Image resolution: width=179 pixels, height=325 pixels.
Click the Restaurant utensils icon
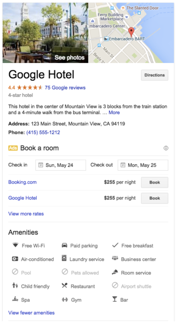click(x=64, y=286)
